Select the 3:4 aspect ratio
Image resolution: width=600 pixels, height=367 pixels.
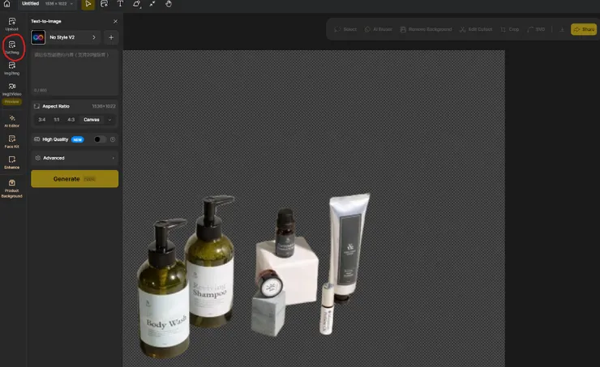point(41,120)
